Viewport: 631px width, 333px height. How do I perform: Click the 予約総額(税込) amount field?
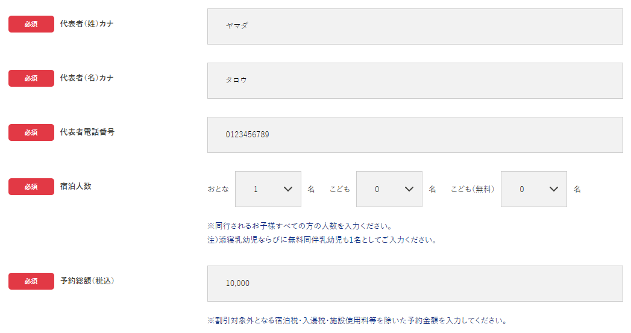(415, 284)
